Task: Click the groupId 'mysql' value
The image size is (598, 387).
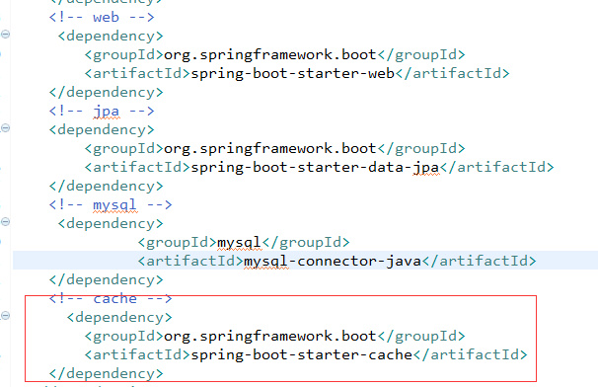Action: pos(239,242)
